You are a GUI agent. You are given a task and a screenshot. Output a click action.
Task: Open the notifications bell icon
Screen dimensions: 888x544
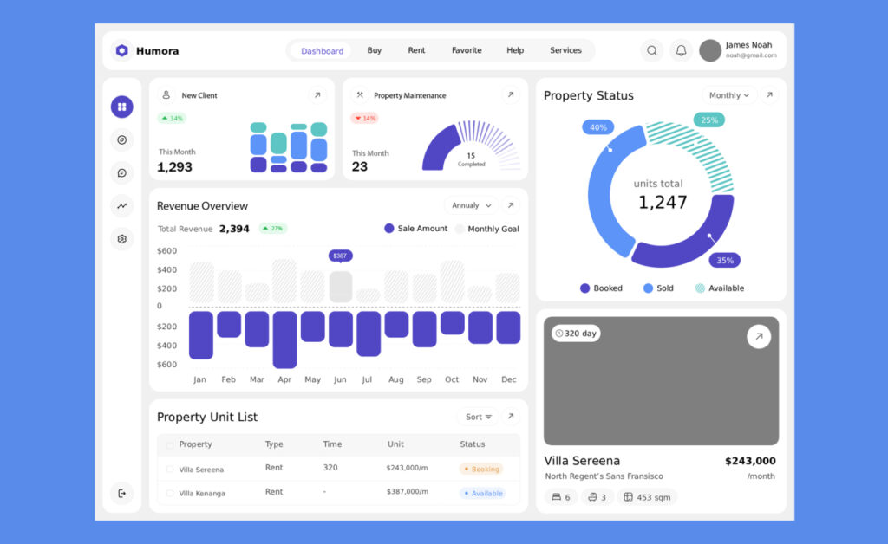click(681, 51)
